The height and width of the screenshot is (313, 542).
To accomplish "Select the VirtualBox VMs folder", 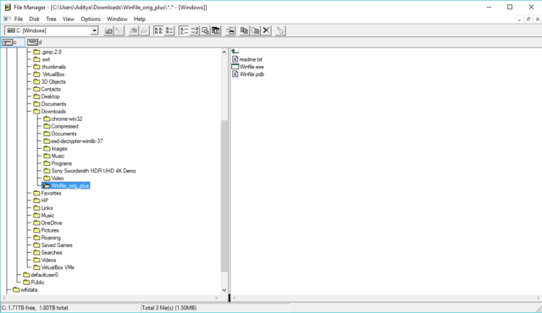I will (x=53, y=267).
